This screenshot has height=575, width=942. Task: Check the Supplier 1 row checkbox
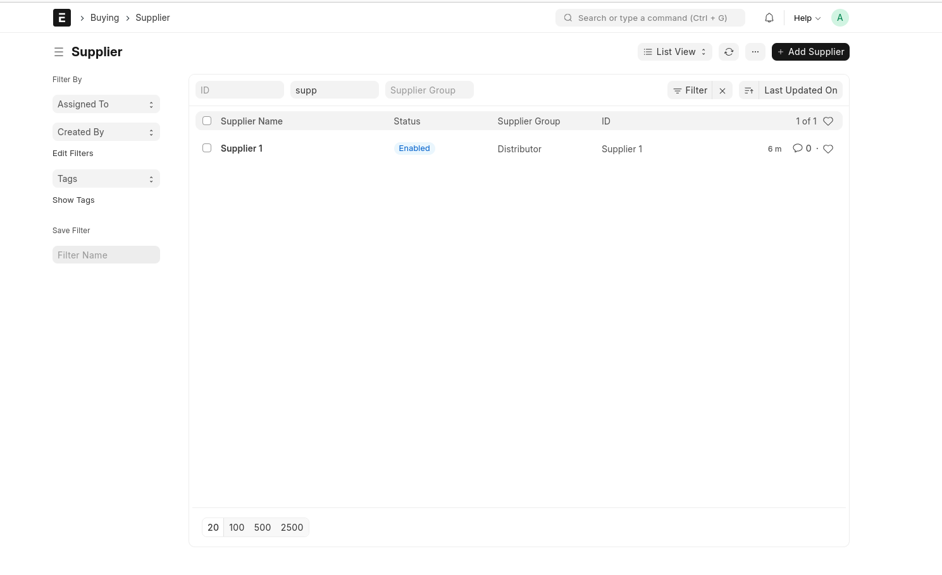[207, 148]
